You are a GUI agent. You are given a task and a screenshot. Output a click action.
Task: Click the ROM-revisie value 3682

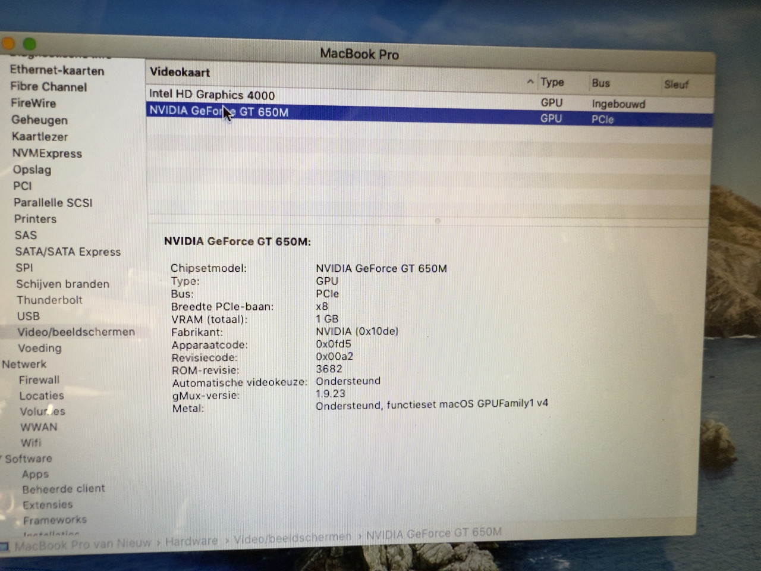[329, 369]
